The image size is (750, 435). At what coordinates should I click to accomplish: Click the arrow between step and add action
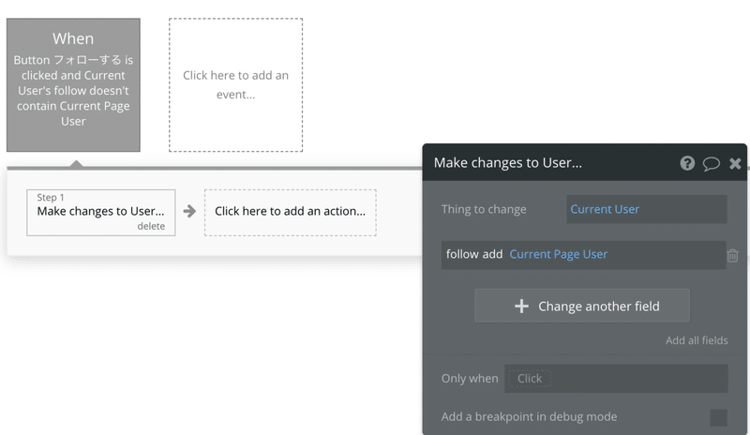(x=189, y=211)
